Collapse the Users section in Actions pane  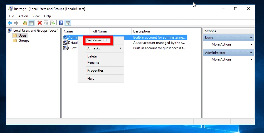(251, 38)
